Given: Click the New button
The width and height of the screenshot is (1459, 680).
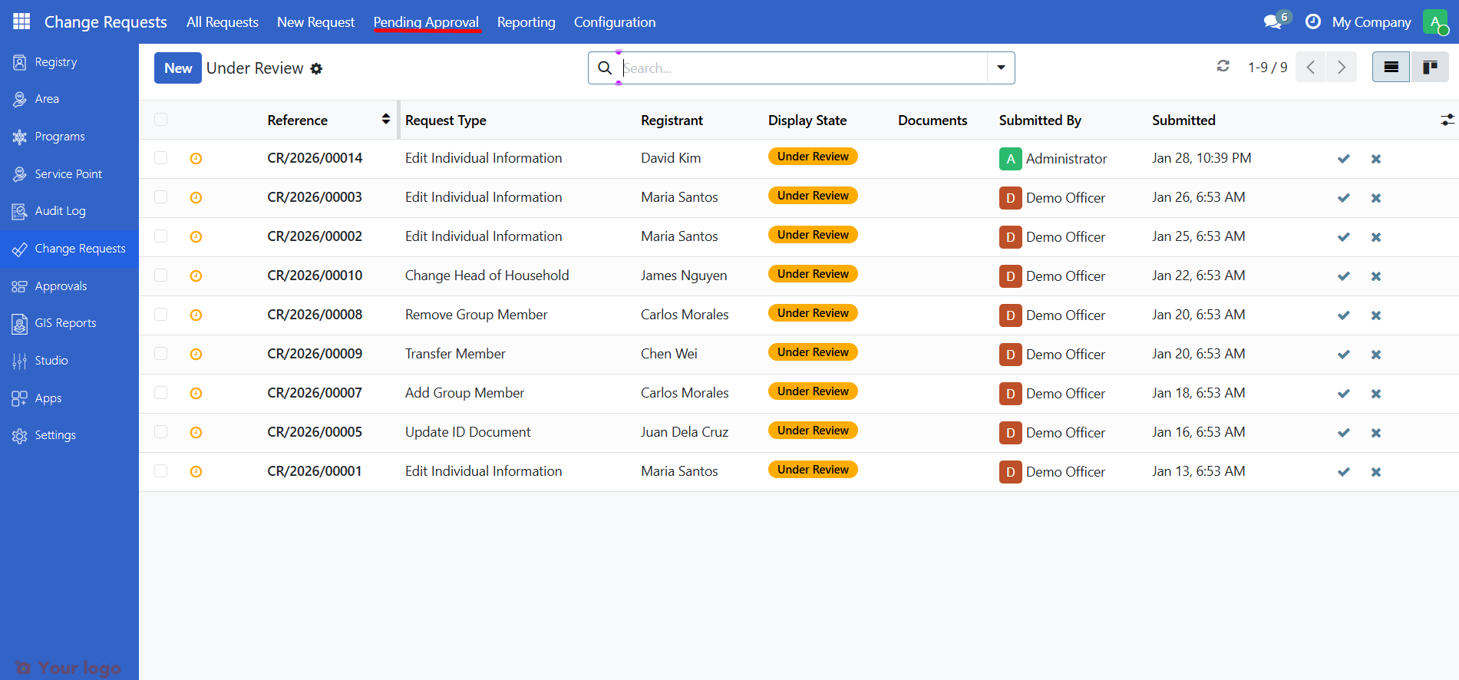Looking at the screenshot, I should pos(178,68).
